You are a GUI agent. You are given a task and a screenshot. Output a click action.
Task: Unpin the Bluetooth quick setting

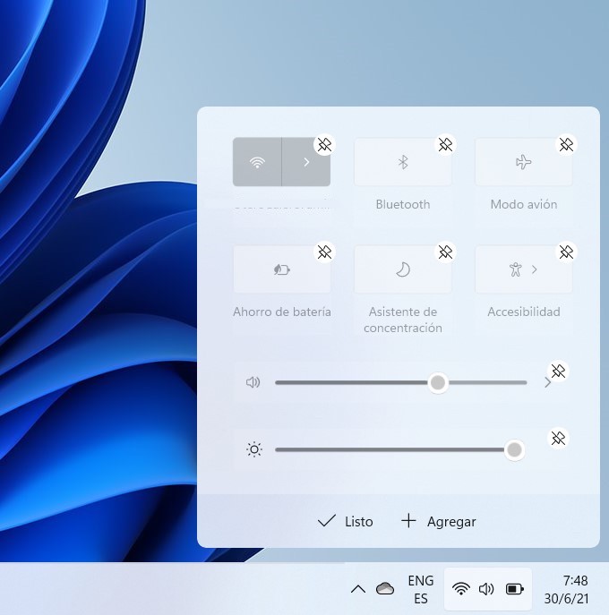tap(445, 144)
